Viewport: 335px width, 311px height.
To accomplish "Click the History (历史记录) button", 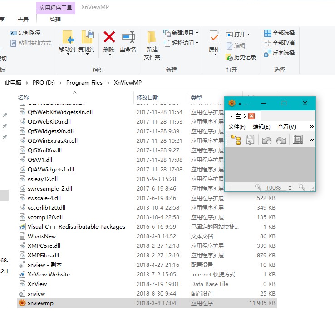I will pos(241,57).
